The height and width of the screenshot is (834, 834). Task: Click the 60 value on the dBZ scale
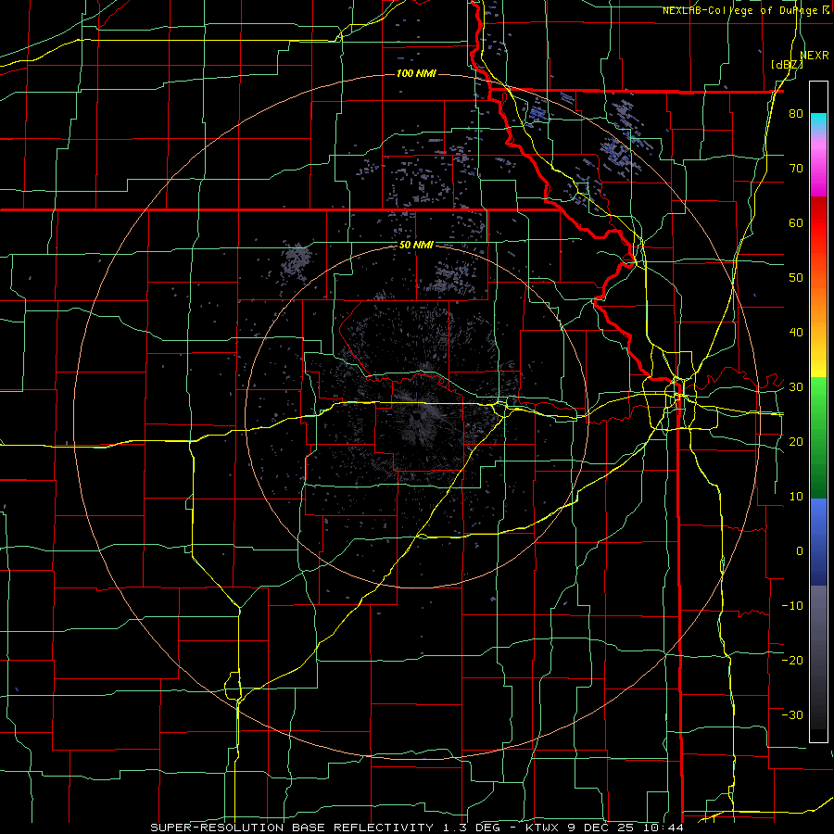coord(796,222)
